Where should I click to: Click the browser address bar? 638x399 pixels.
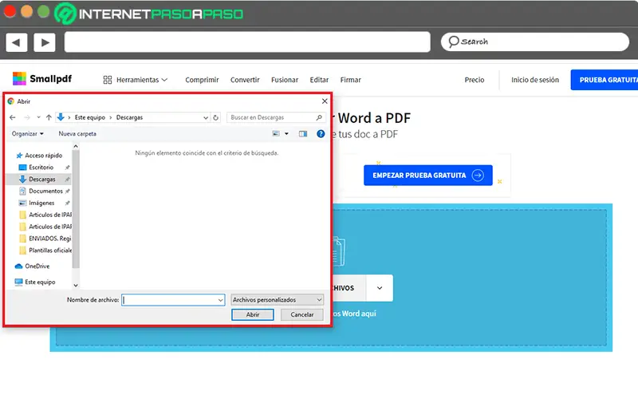pos(247,42)
